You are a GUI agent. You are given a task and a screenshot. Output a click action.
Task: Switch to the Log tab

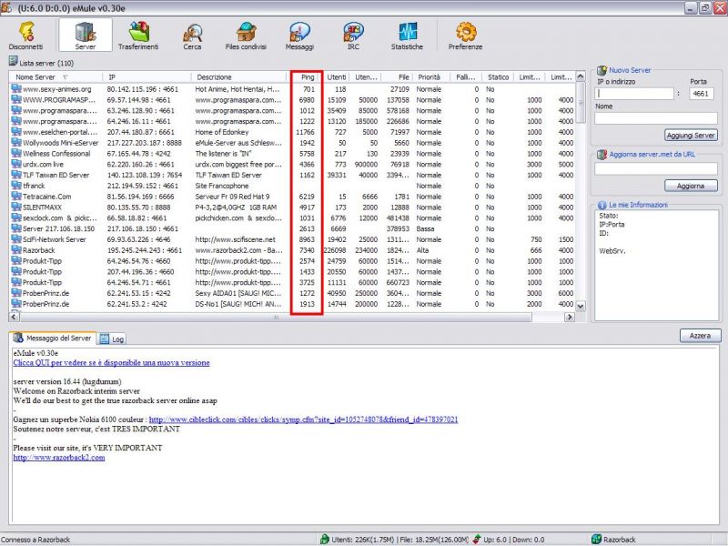112,339
